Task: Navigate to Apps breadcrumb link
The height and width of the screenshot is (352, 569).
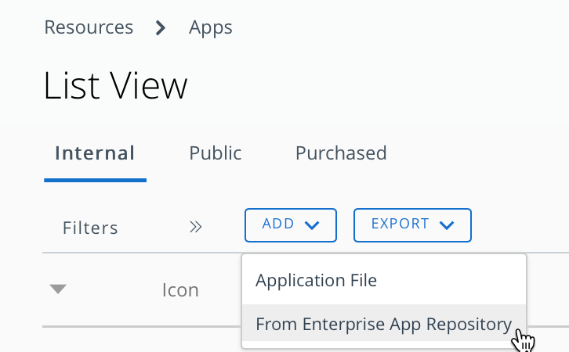Action: (211, 27)
